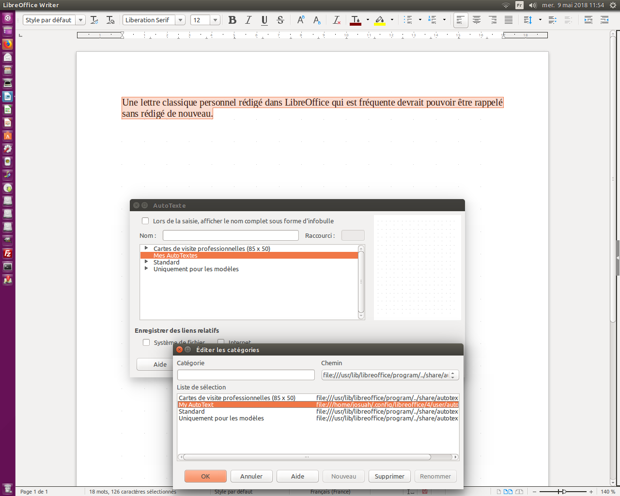This screenshot has height=496, width=620.
Task: Open Ubuntu Software from the dock
Action: pyautogui.click(x=7, y=136)
